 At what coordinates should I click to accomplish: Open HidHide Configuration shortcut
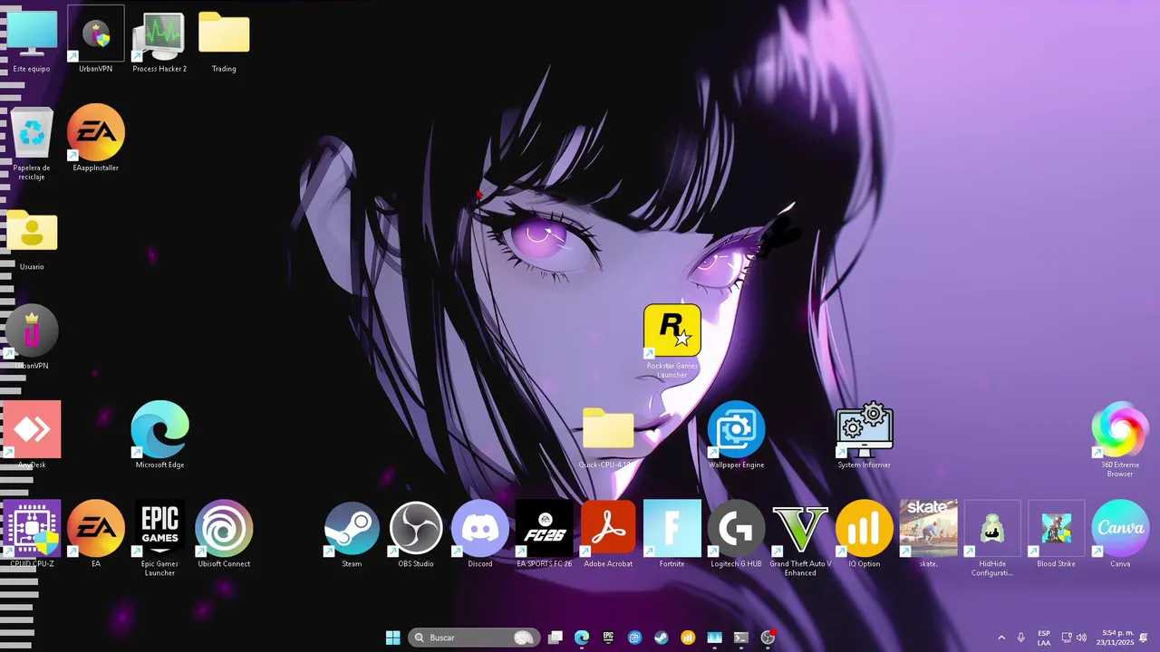pos(992,539)
